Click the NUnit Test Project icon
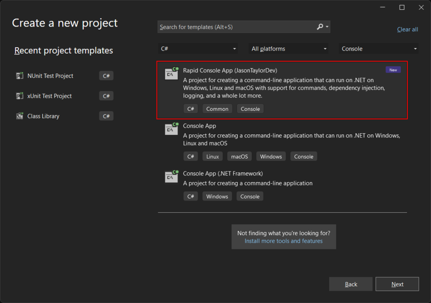 pyautogui.click(x=20, y=76)
